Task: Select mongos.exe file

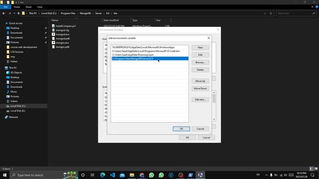Action: point(60,43)
